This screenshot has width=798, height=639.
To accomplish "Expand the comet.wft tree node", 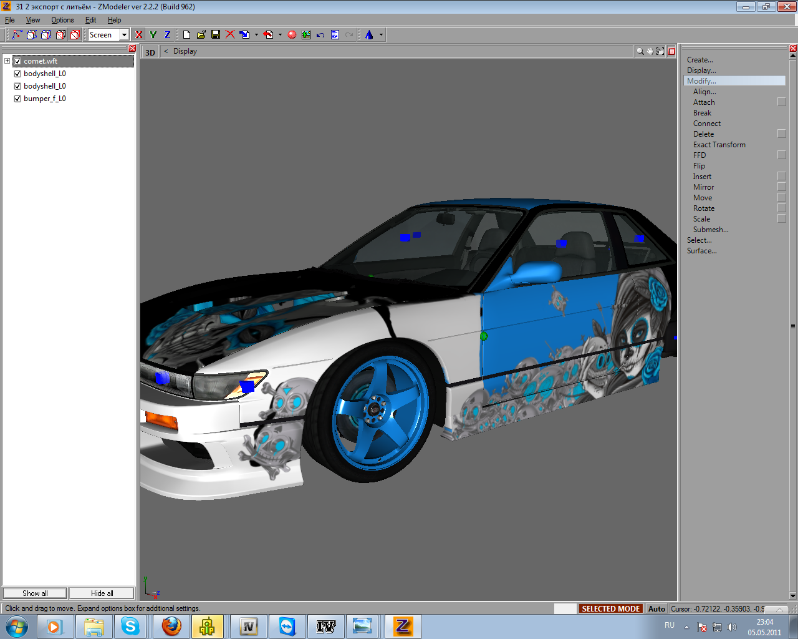I will pos(7,61).
